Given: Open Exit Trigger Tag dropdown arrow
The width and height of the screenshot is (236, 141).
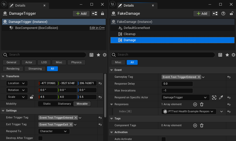Looking at the screenshot, I should click(75, 125).
